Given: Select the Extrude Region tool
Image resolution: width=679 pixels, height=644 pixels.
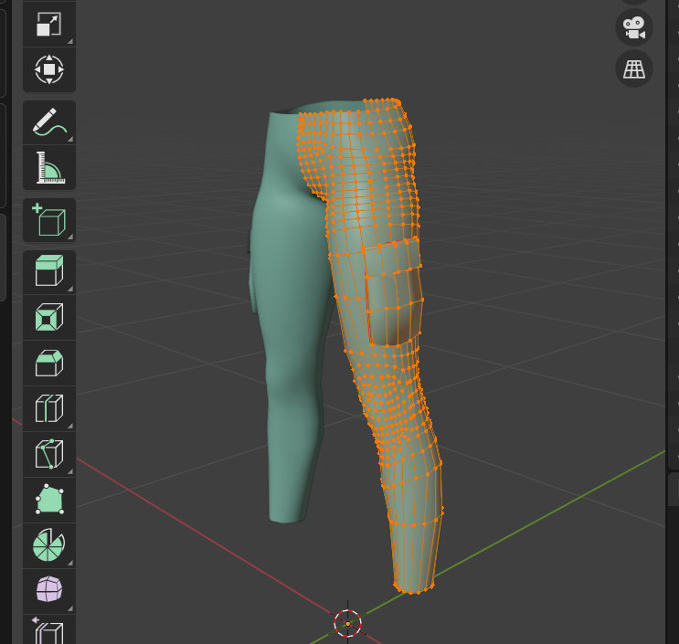Looking at the screenshot, I should click(x=49, y=272).
